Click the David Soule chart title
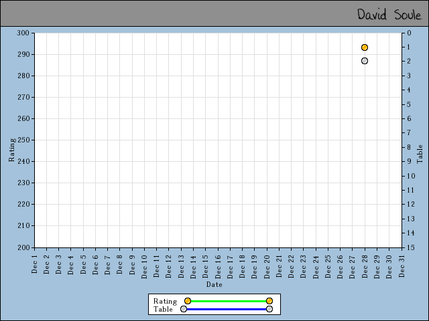 (389, 15)
